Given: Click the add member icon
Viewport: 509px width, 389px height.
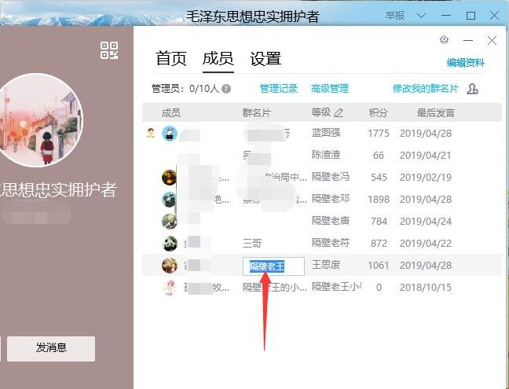Looking at the screenshot, I should 472,89.
